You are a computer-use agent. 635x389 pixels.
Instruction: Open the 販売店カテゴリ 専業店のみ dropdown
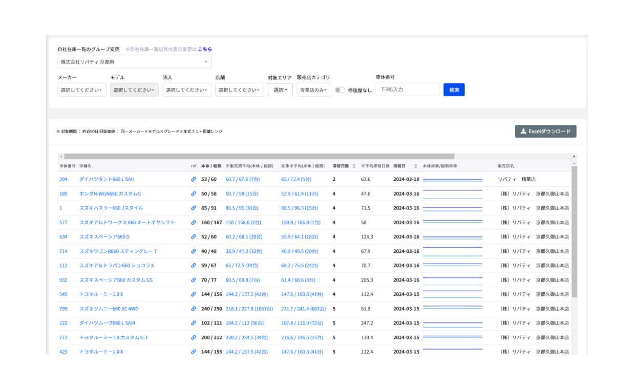tap(314, 90)
